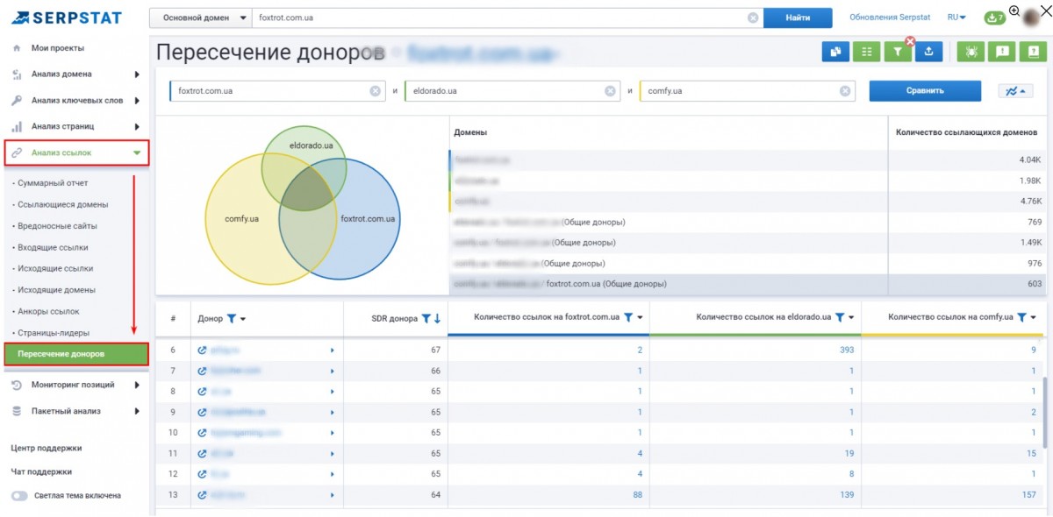Open the external link icon in row 13
The image size is (1053, 517).
(x=203, y=495)
